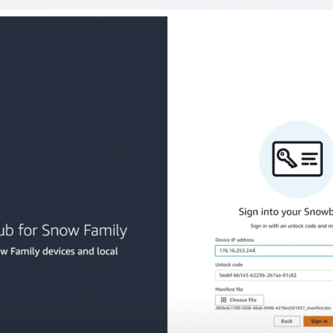The height and width of the screenshot is (333, 333).
Task: Click the Device IP address field
Action: pos(274,250)
